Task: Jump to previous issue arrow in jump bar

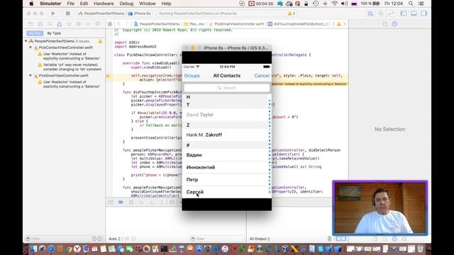Action: point(333,24)
